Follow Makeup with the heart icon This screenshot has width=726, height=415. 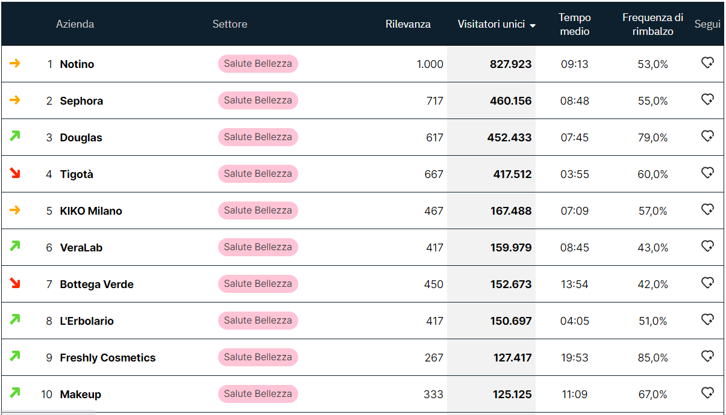coord(708,393)
